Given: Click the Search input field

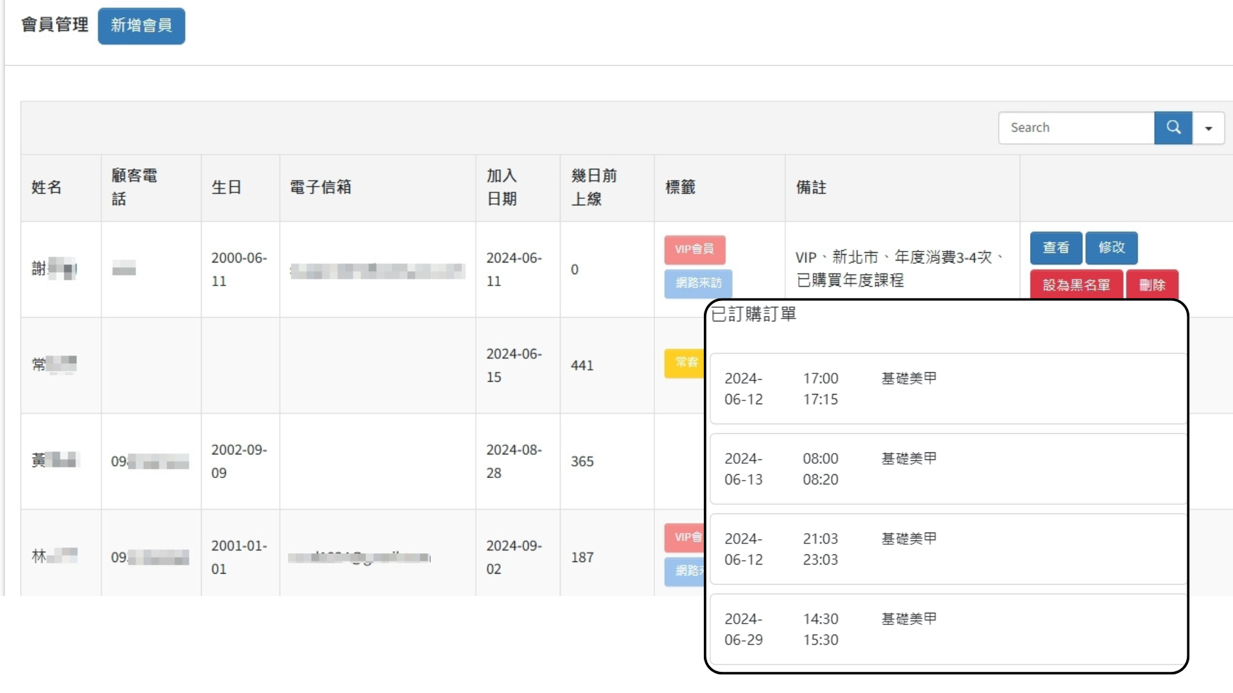Looking at the screenshot, I should coord(1076,128).
